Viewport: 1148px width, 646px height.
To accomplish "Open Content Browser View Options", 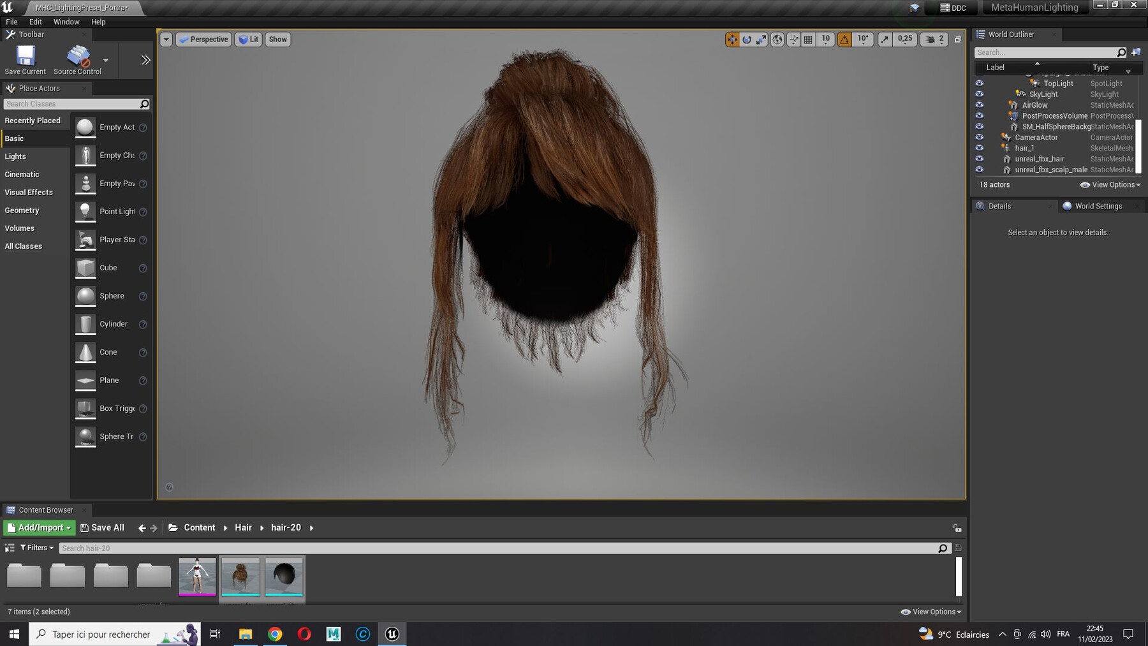I will (931, 612).
